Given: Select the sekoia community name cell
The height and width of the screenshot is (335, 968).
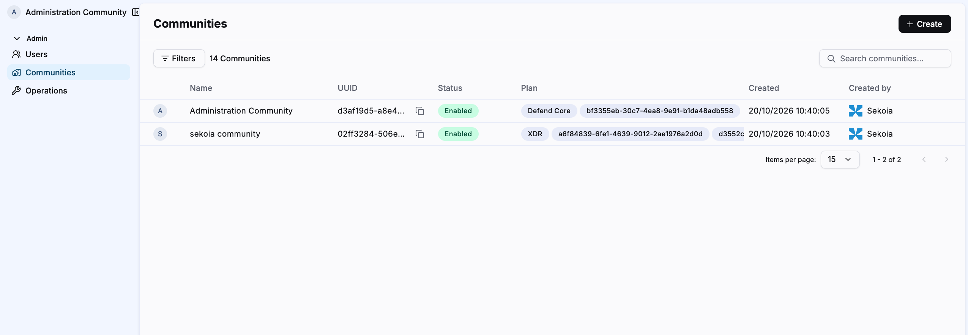Looking at the screenshot, I should point(225,134).
